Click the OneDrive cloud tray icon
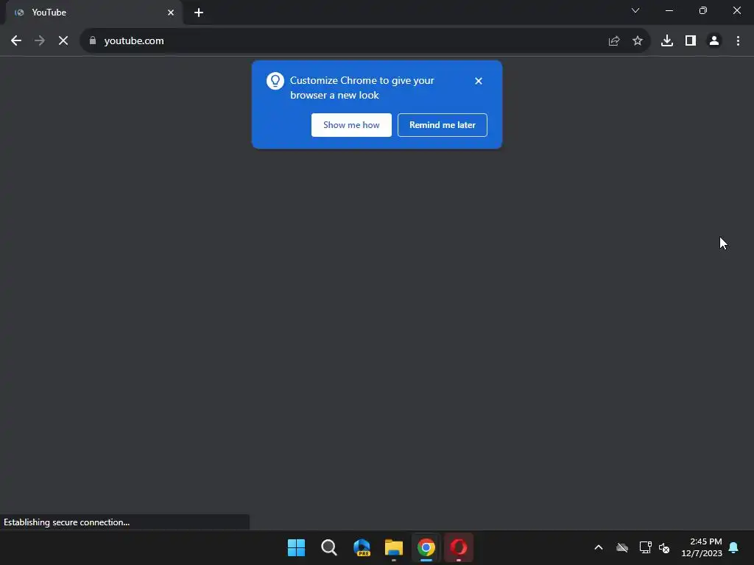 [x=622, y=547]
